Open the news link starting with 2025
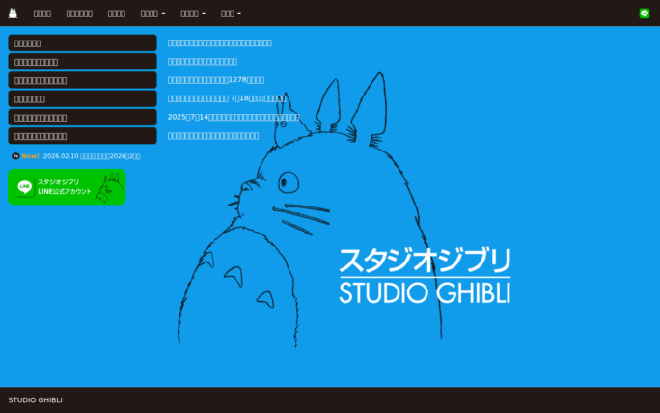The height and width of the screenshot is (413, 660). (x=234, y=117)
